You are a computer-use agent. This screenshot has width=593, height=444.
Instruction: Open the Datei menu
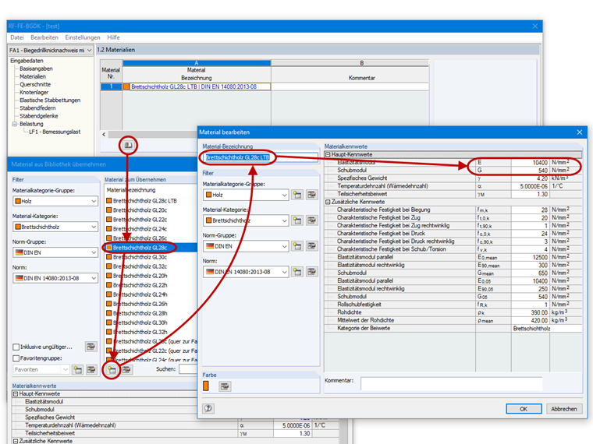(x=17, y=37)
